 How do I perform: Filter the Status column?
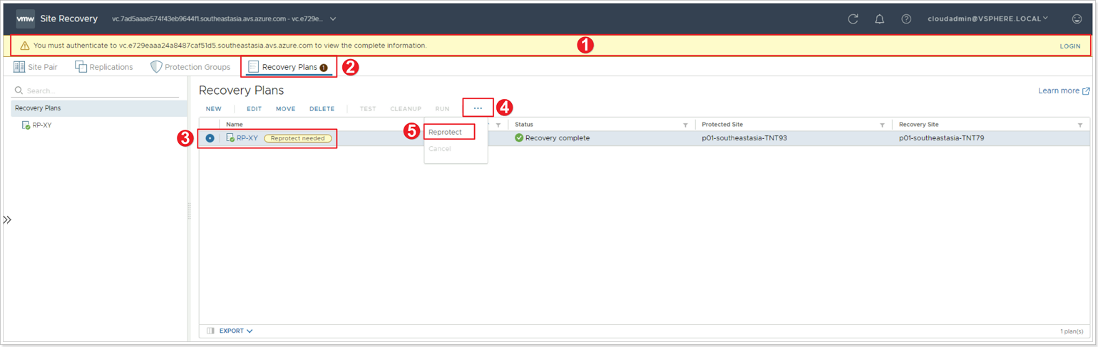point(686,125)
